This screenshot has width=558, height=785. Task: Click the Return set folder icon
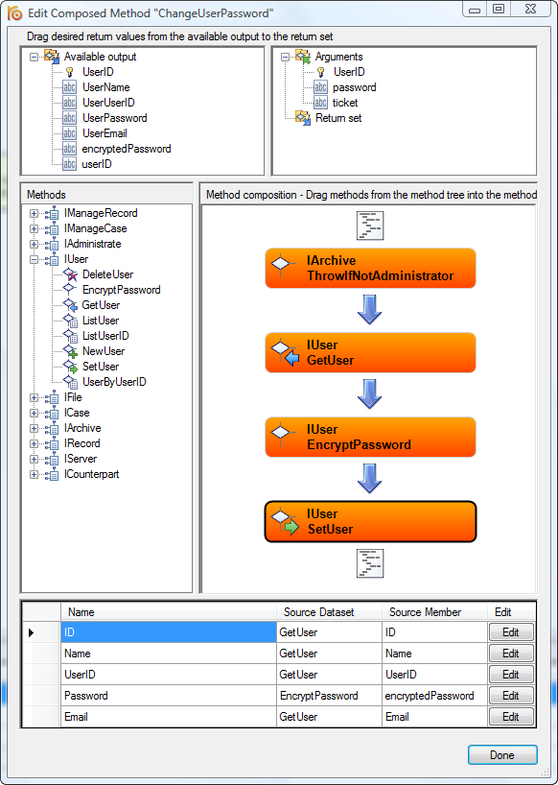303,118
